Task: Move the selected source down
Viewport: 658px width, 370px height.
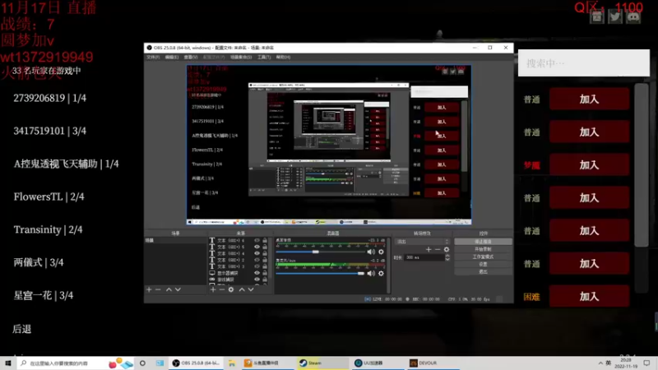Action: pos(251,289)
